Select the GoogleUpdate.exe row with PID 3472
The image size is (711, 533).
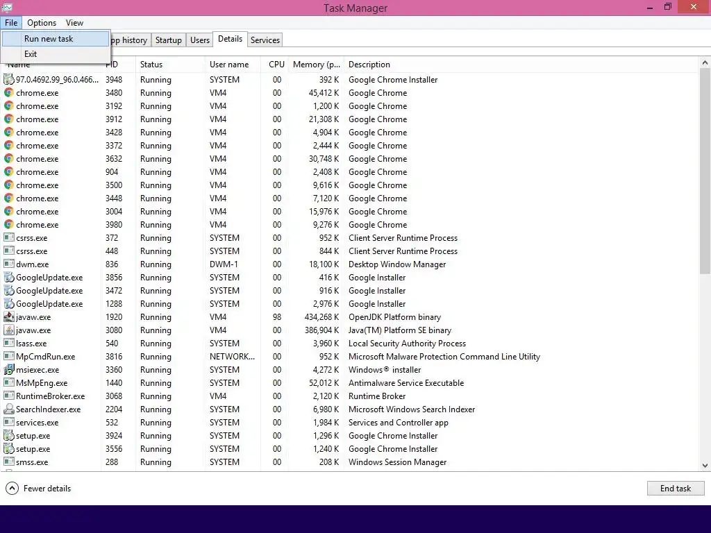[350, 291]
